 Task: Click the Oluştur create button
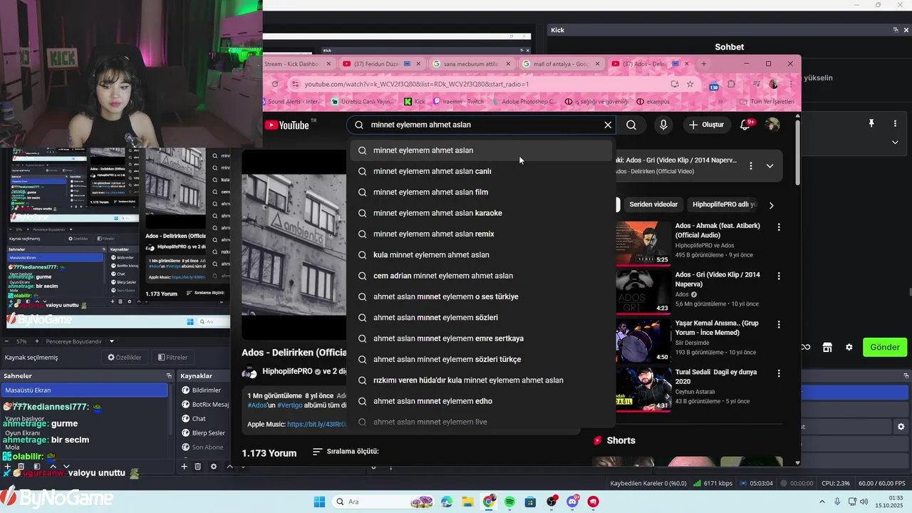pos(706,125)
